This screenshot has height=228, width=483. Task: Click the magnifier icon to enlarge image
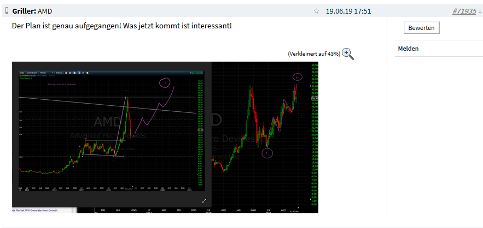click(348, 54)
